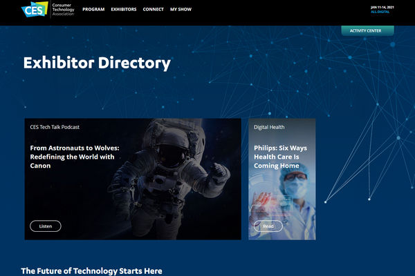Click the 'JAN 11-14, 2021' date text
The height and width of the screenshot is (276, 415).
tap(382, 8)
